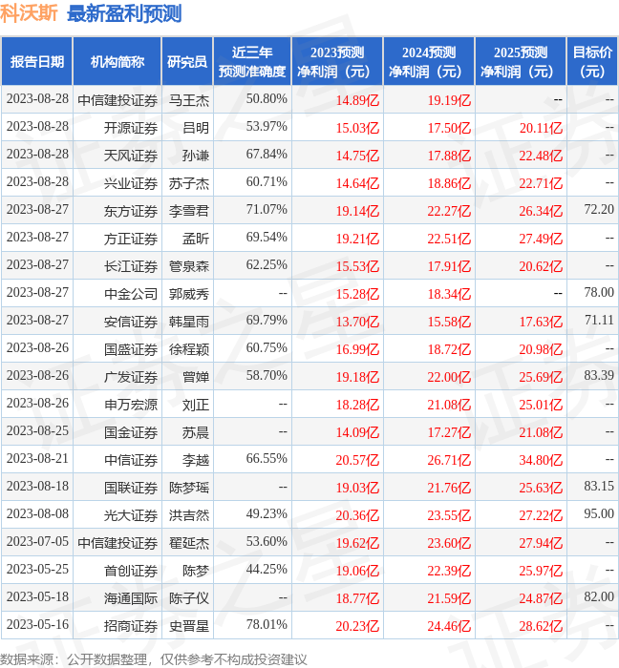Click accuracy value 71.07%
This screenshot has height=668, width=619.
(267, 209)
